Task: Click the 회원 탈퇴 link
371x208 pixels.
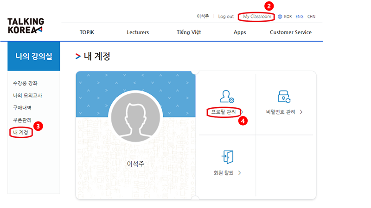Action: pyautogui.click(x=224, y=173)
